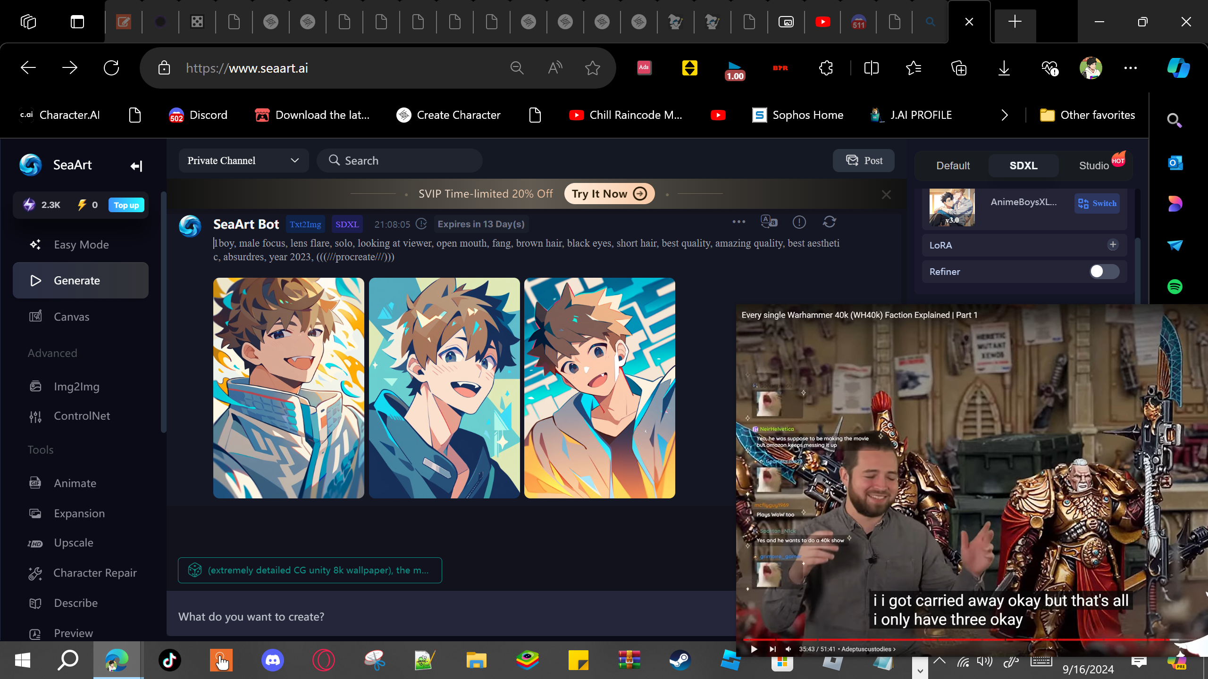Click the AnimeBoysXL model thumbnail
1208x679 pixels.
(952, 207)
